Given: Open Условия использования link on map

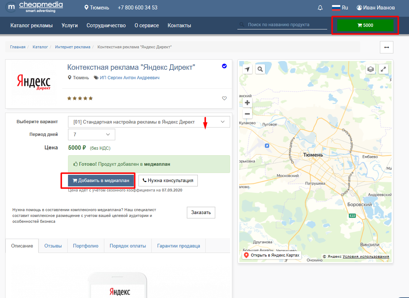Looking at the screenshot, I should [366, 256].
